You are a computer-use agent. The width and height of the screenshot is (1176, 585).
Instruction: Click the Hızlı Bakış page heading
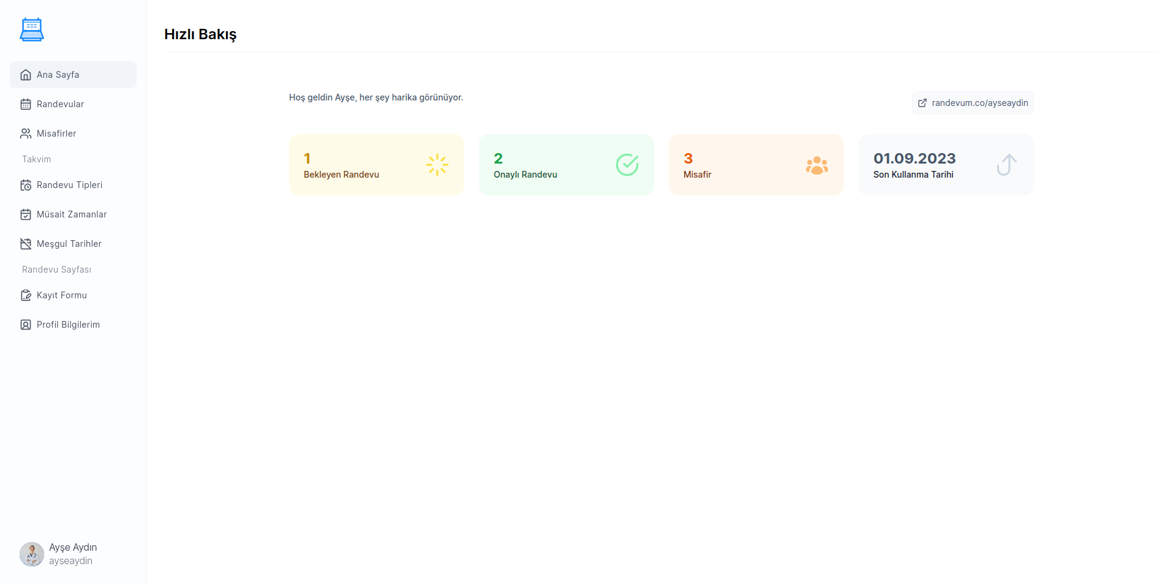point(200,35)
